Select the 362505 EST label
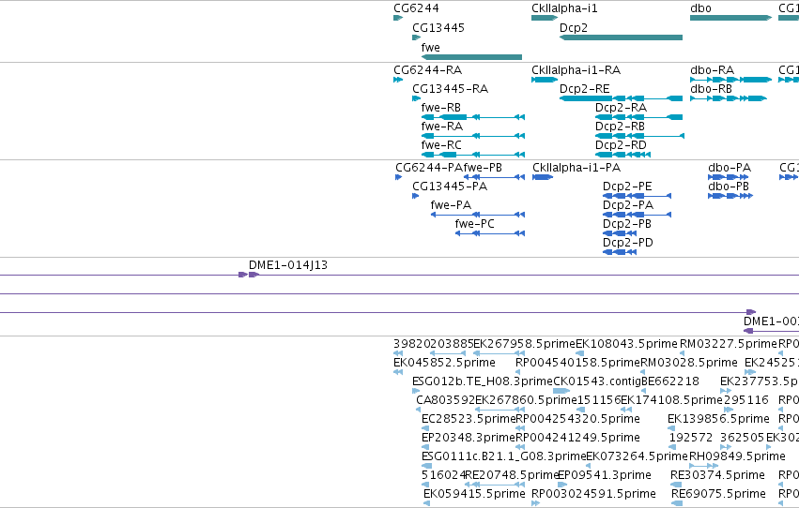Image resolution: width=799 pixels, height=508 pixels. click(743, 438)
